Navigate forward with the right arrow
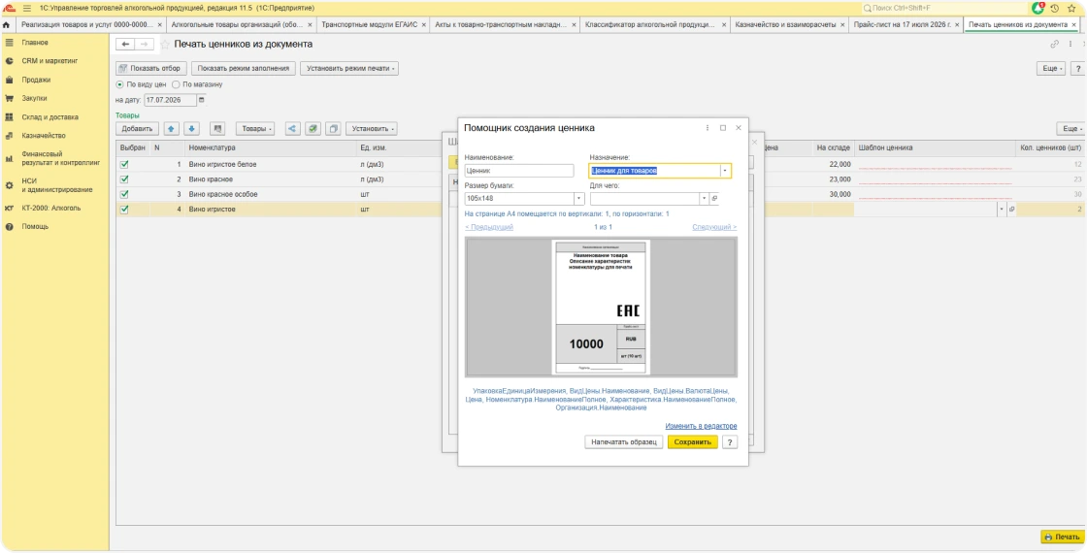 coord(145,45)
